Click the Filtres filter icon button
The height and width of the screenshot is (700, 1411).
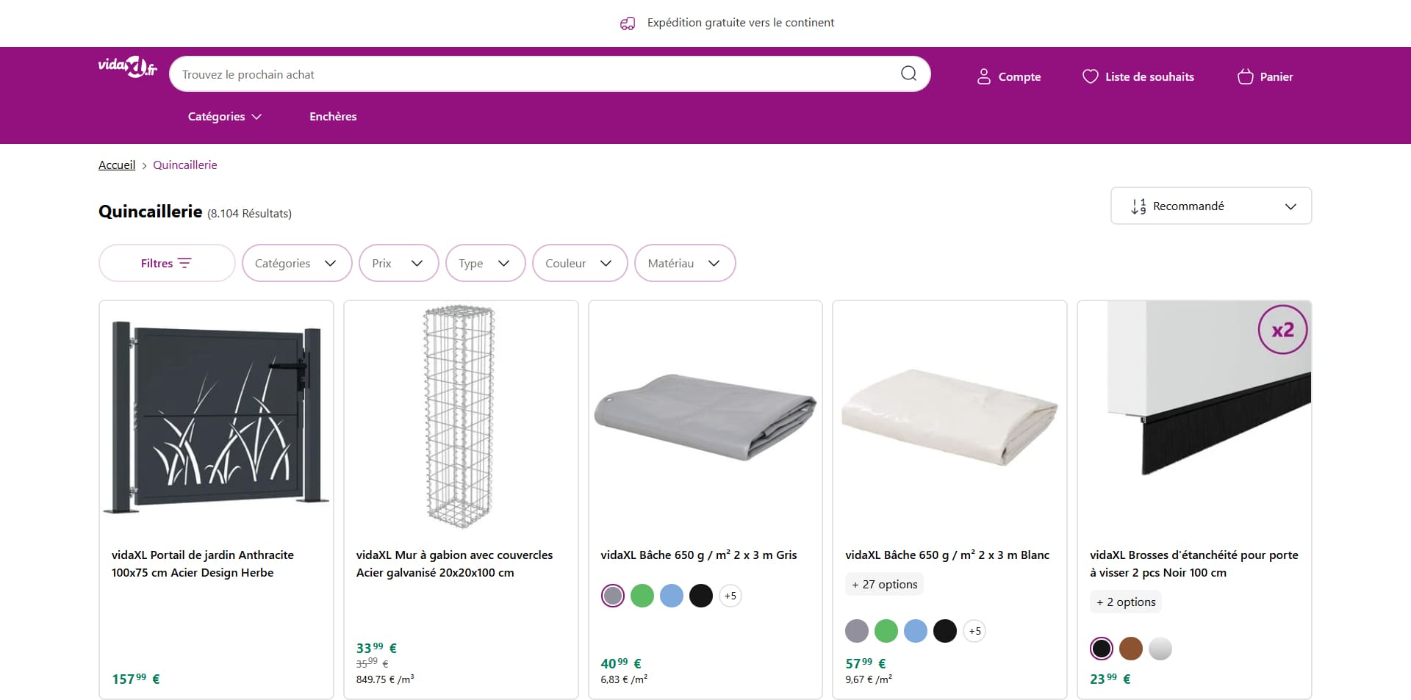tap(167, 263)
